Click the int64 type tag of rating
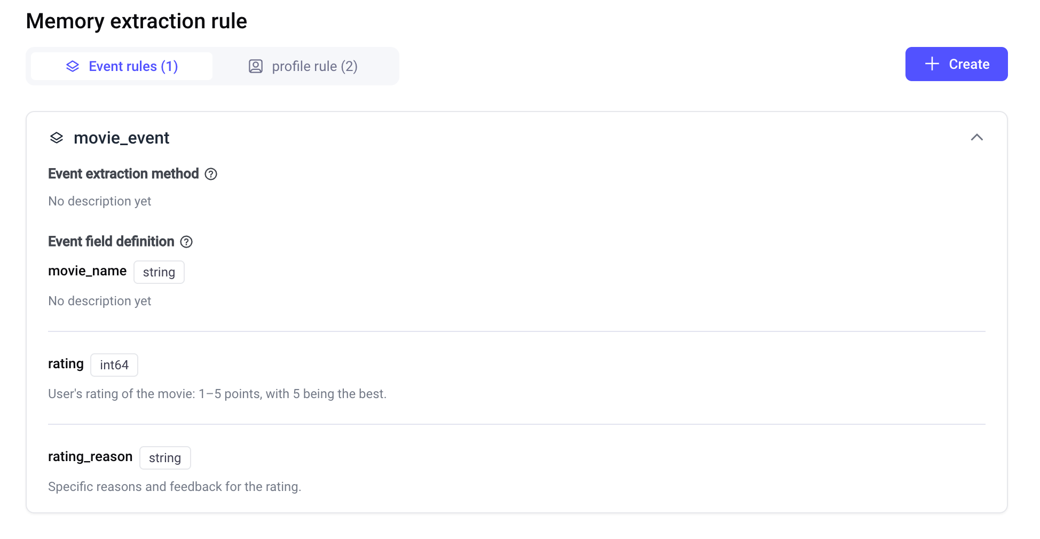 [x=114, y=365]
